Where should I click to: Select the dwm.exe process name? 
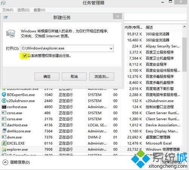pos(14,137)
